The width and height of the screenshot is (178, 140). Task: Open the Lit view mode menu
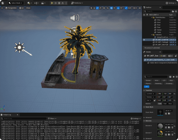point(21,8)
